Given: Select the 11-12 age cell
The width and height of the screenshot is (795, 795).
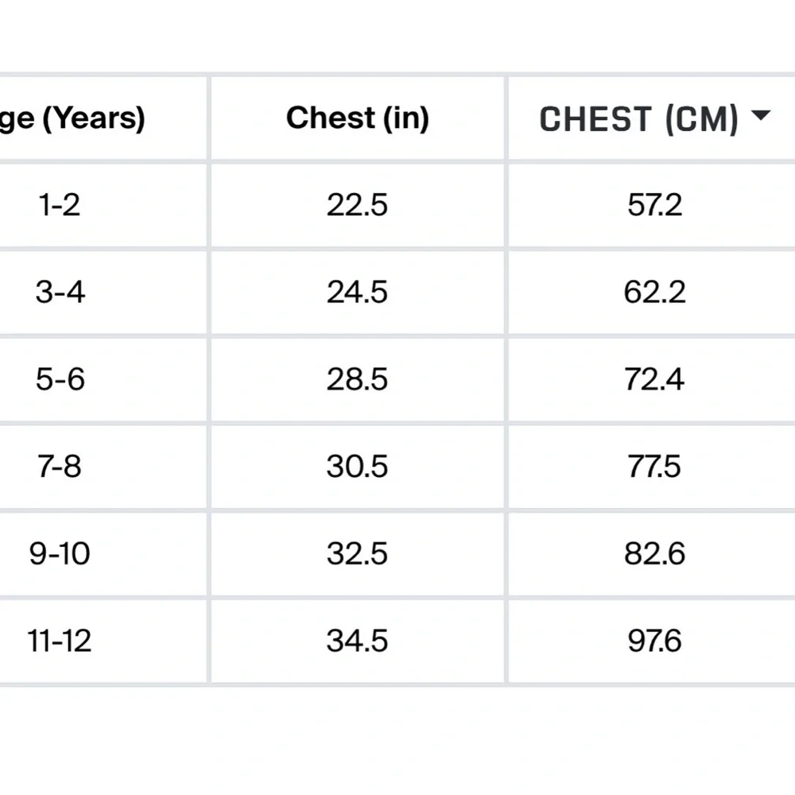Looking at the screenshot, I should [x=103, y=642].
